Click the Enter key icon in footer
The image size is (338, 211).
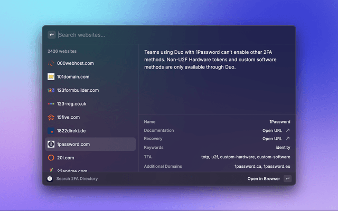(287, 179)
